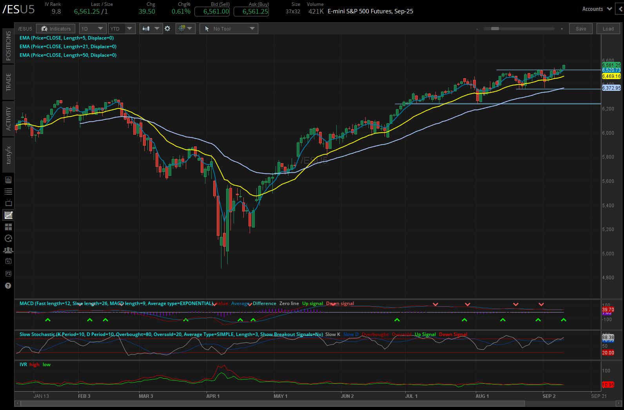Screen dimensions: 624x410
Task: Click the drawing tool pointer arrow icon
Action: coord(207,29)
